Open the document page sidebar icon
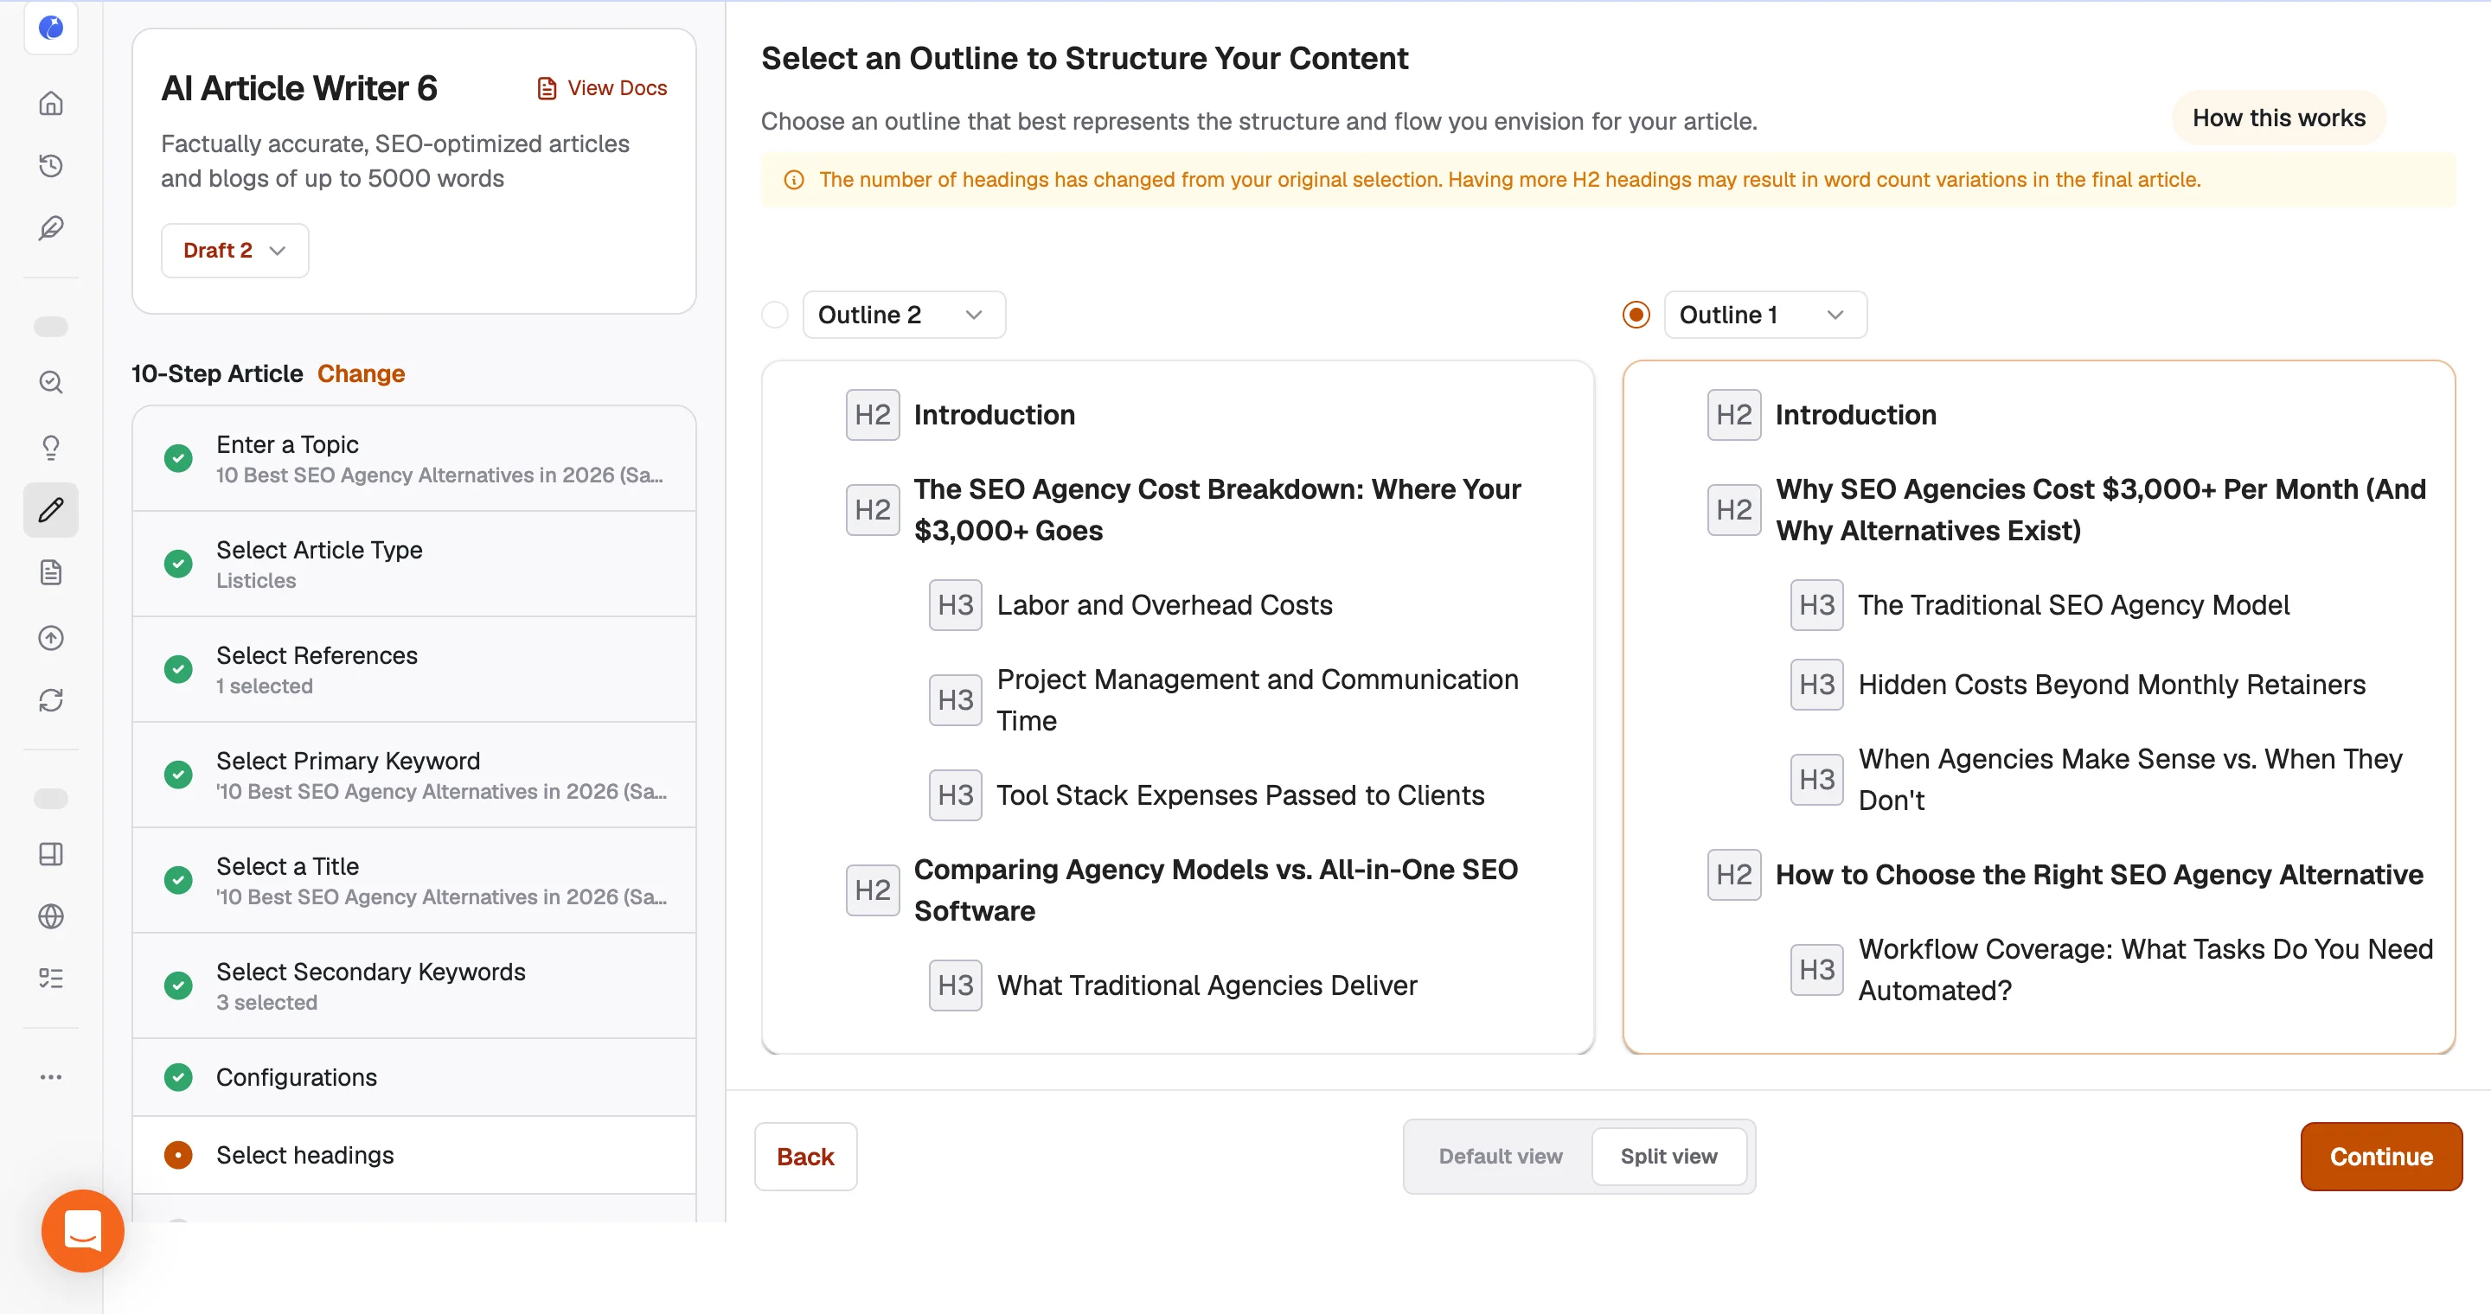 (x=51, y=573)
